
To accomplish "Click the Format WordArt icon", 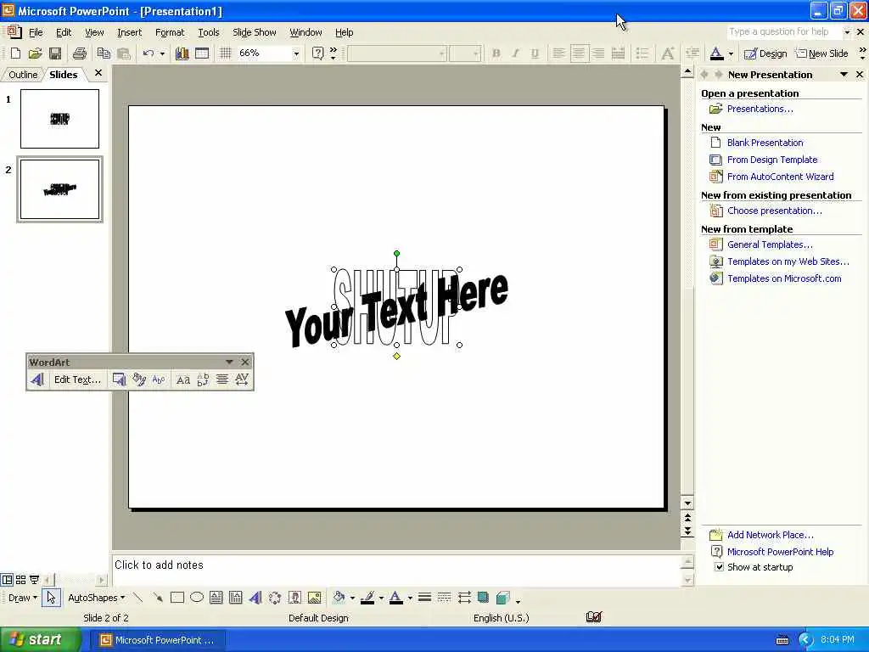I will (x=139, y=379).
